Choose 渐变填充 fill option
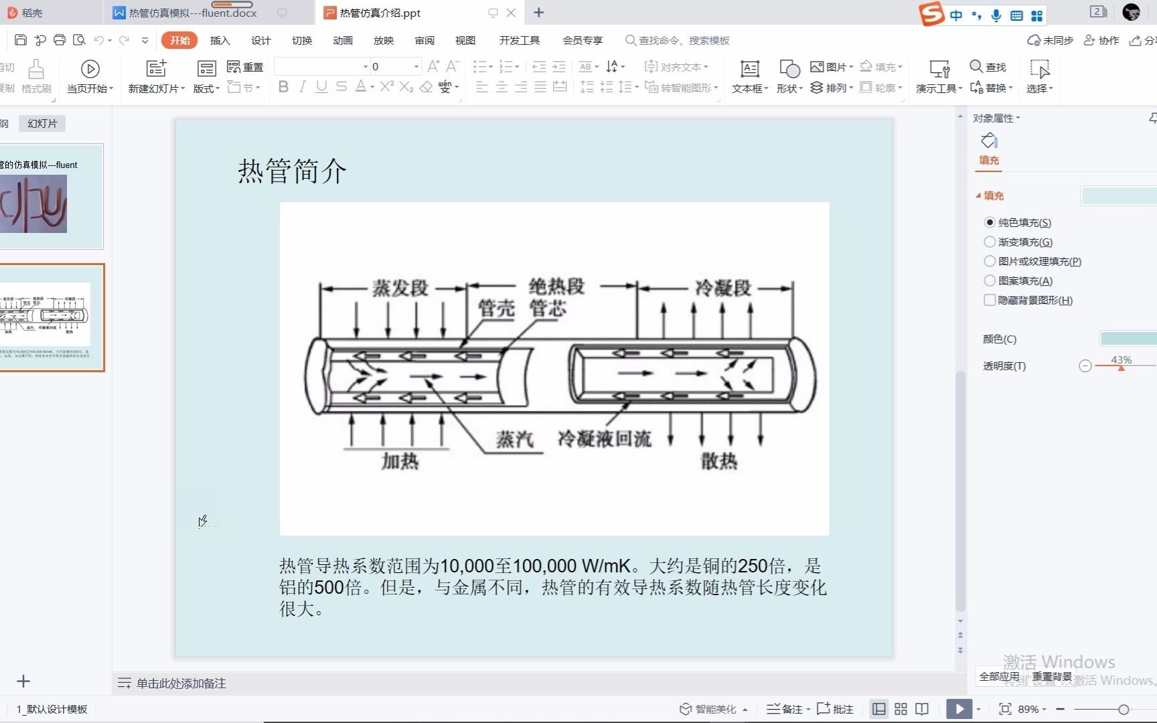The width and height of the screenshot is (1157, 723). point(990,242)
